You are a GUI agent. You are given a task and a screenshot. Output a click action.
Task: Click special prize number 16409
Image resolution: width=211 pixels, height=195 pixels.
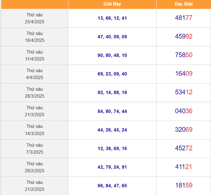click(184, 74)
